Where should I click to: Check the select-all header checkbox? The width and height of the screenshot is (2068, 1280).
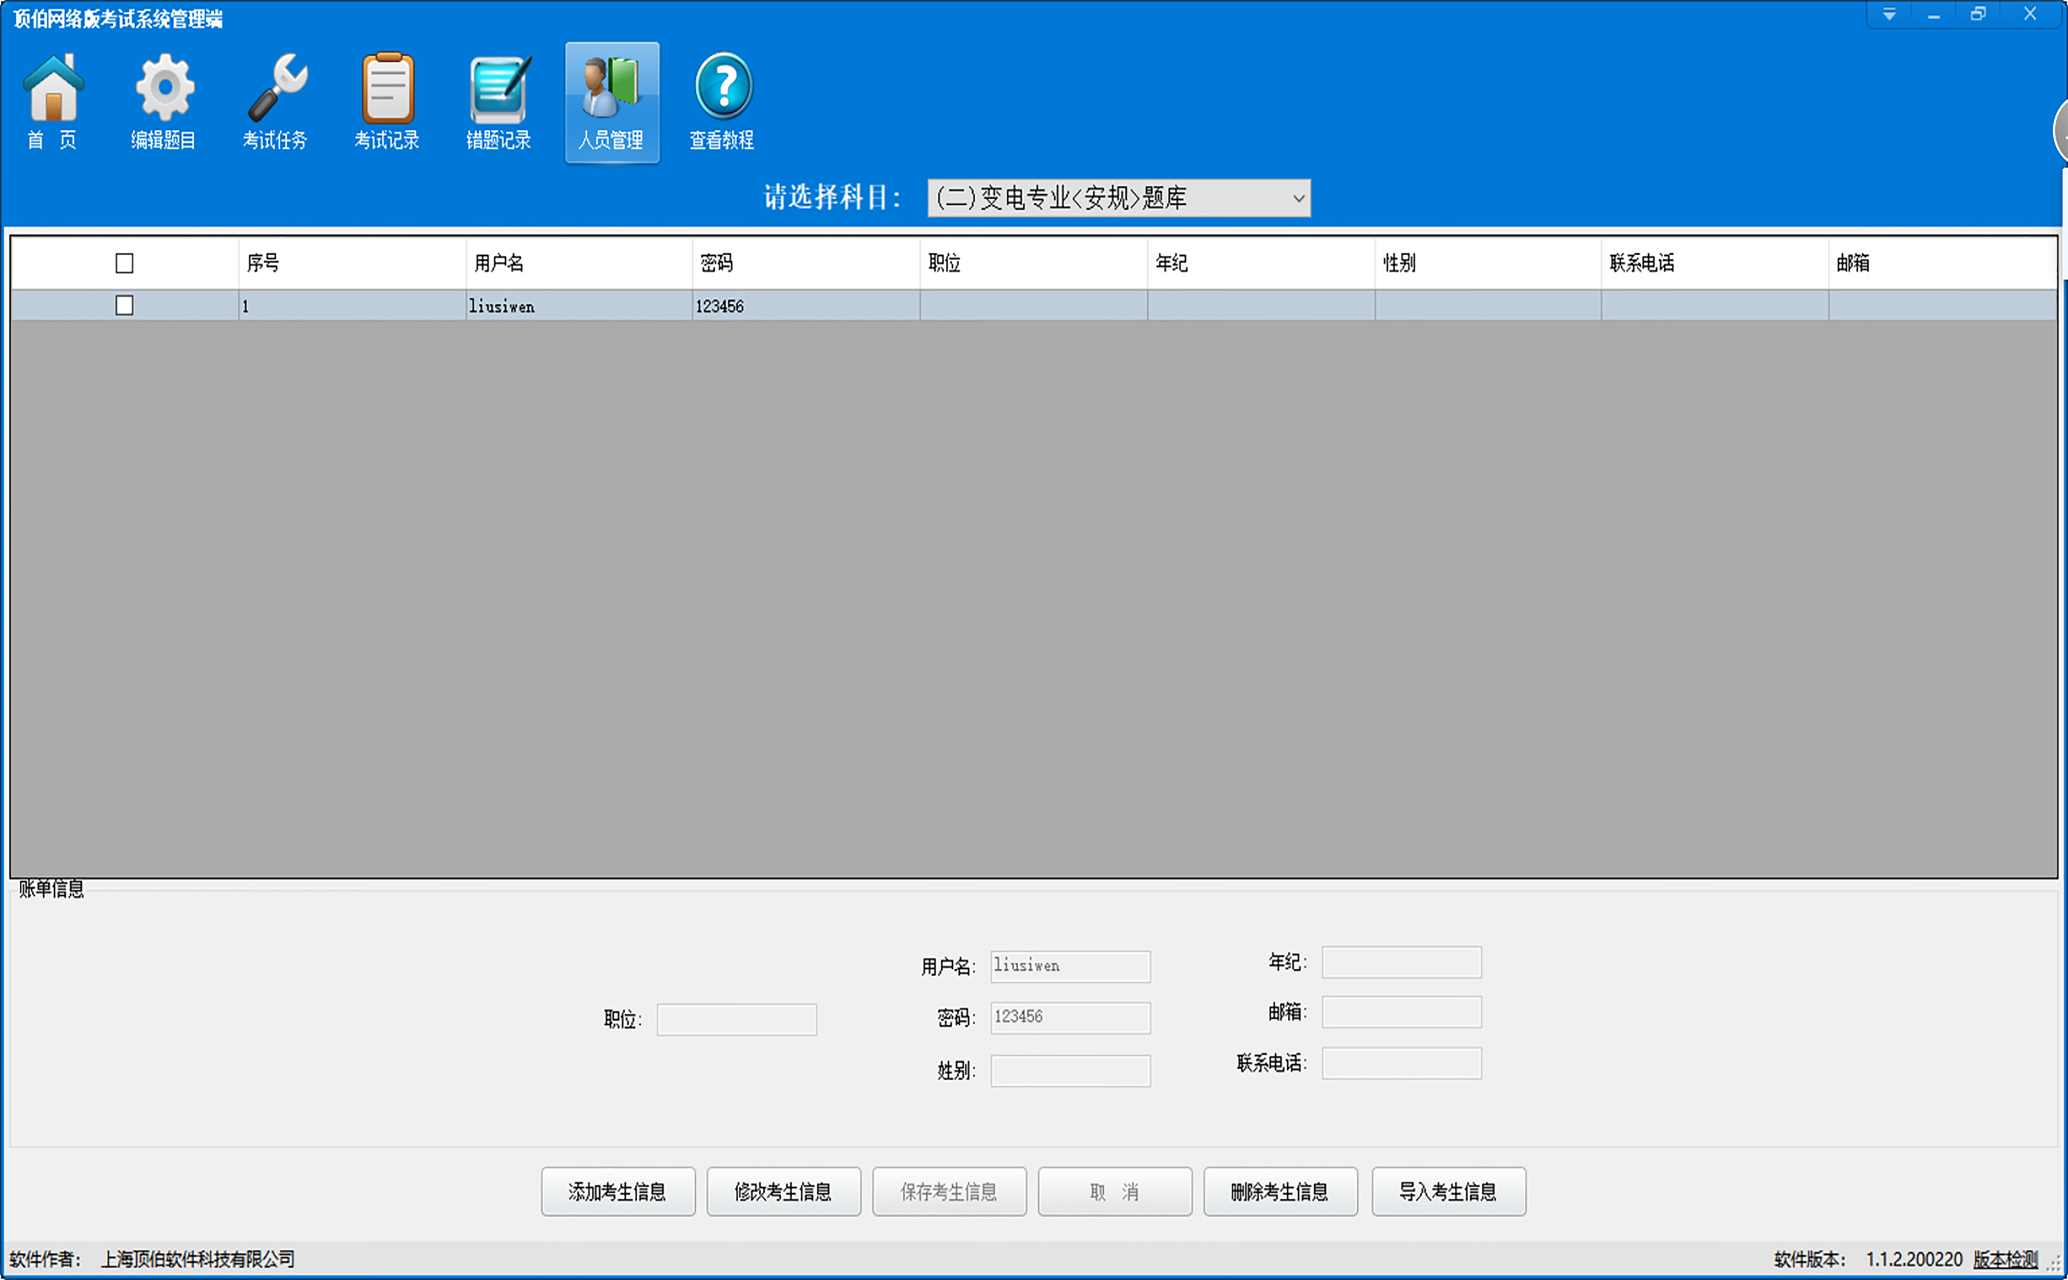tap(124, 263)
